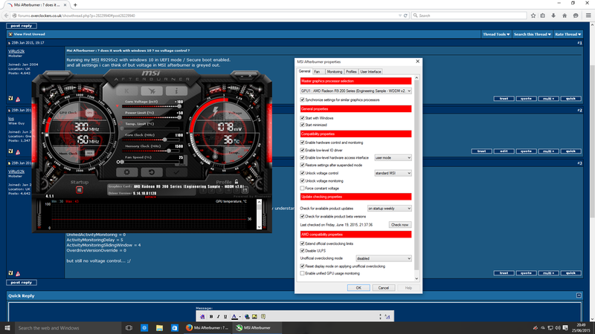Open the Firefox hamburger menu
The image size is (595, 334).
click(x=588, y=16)
